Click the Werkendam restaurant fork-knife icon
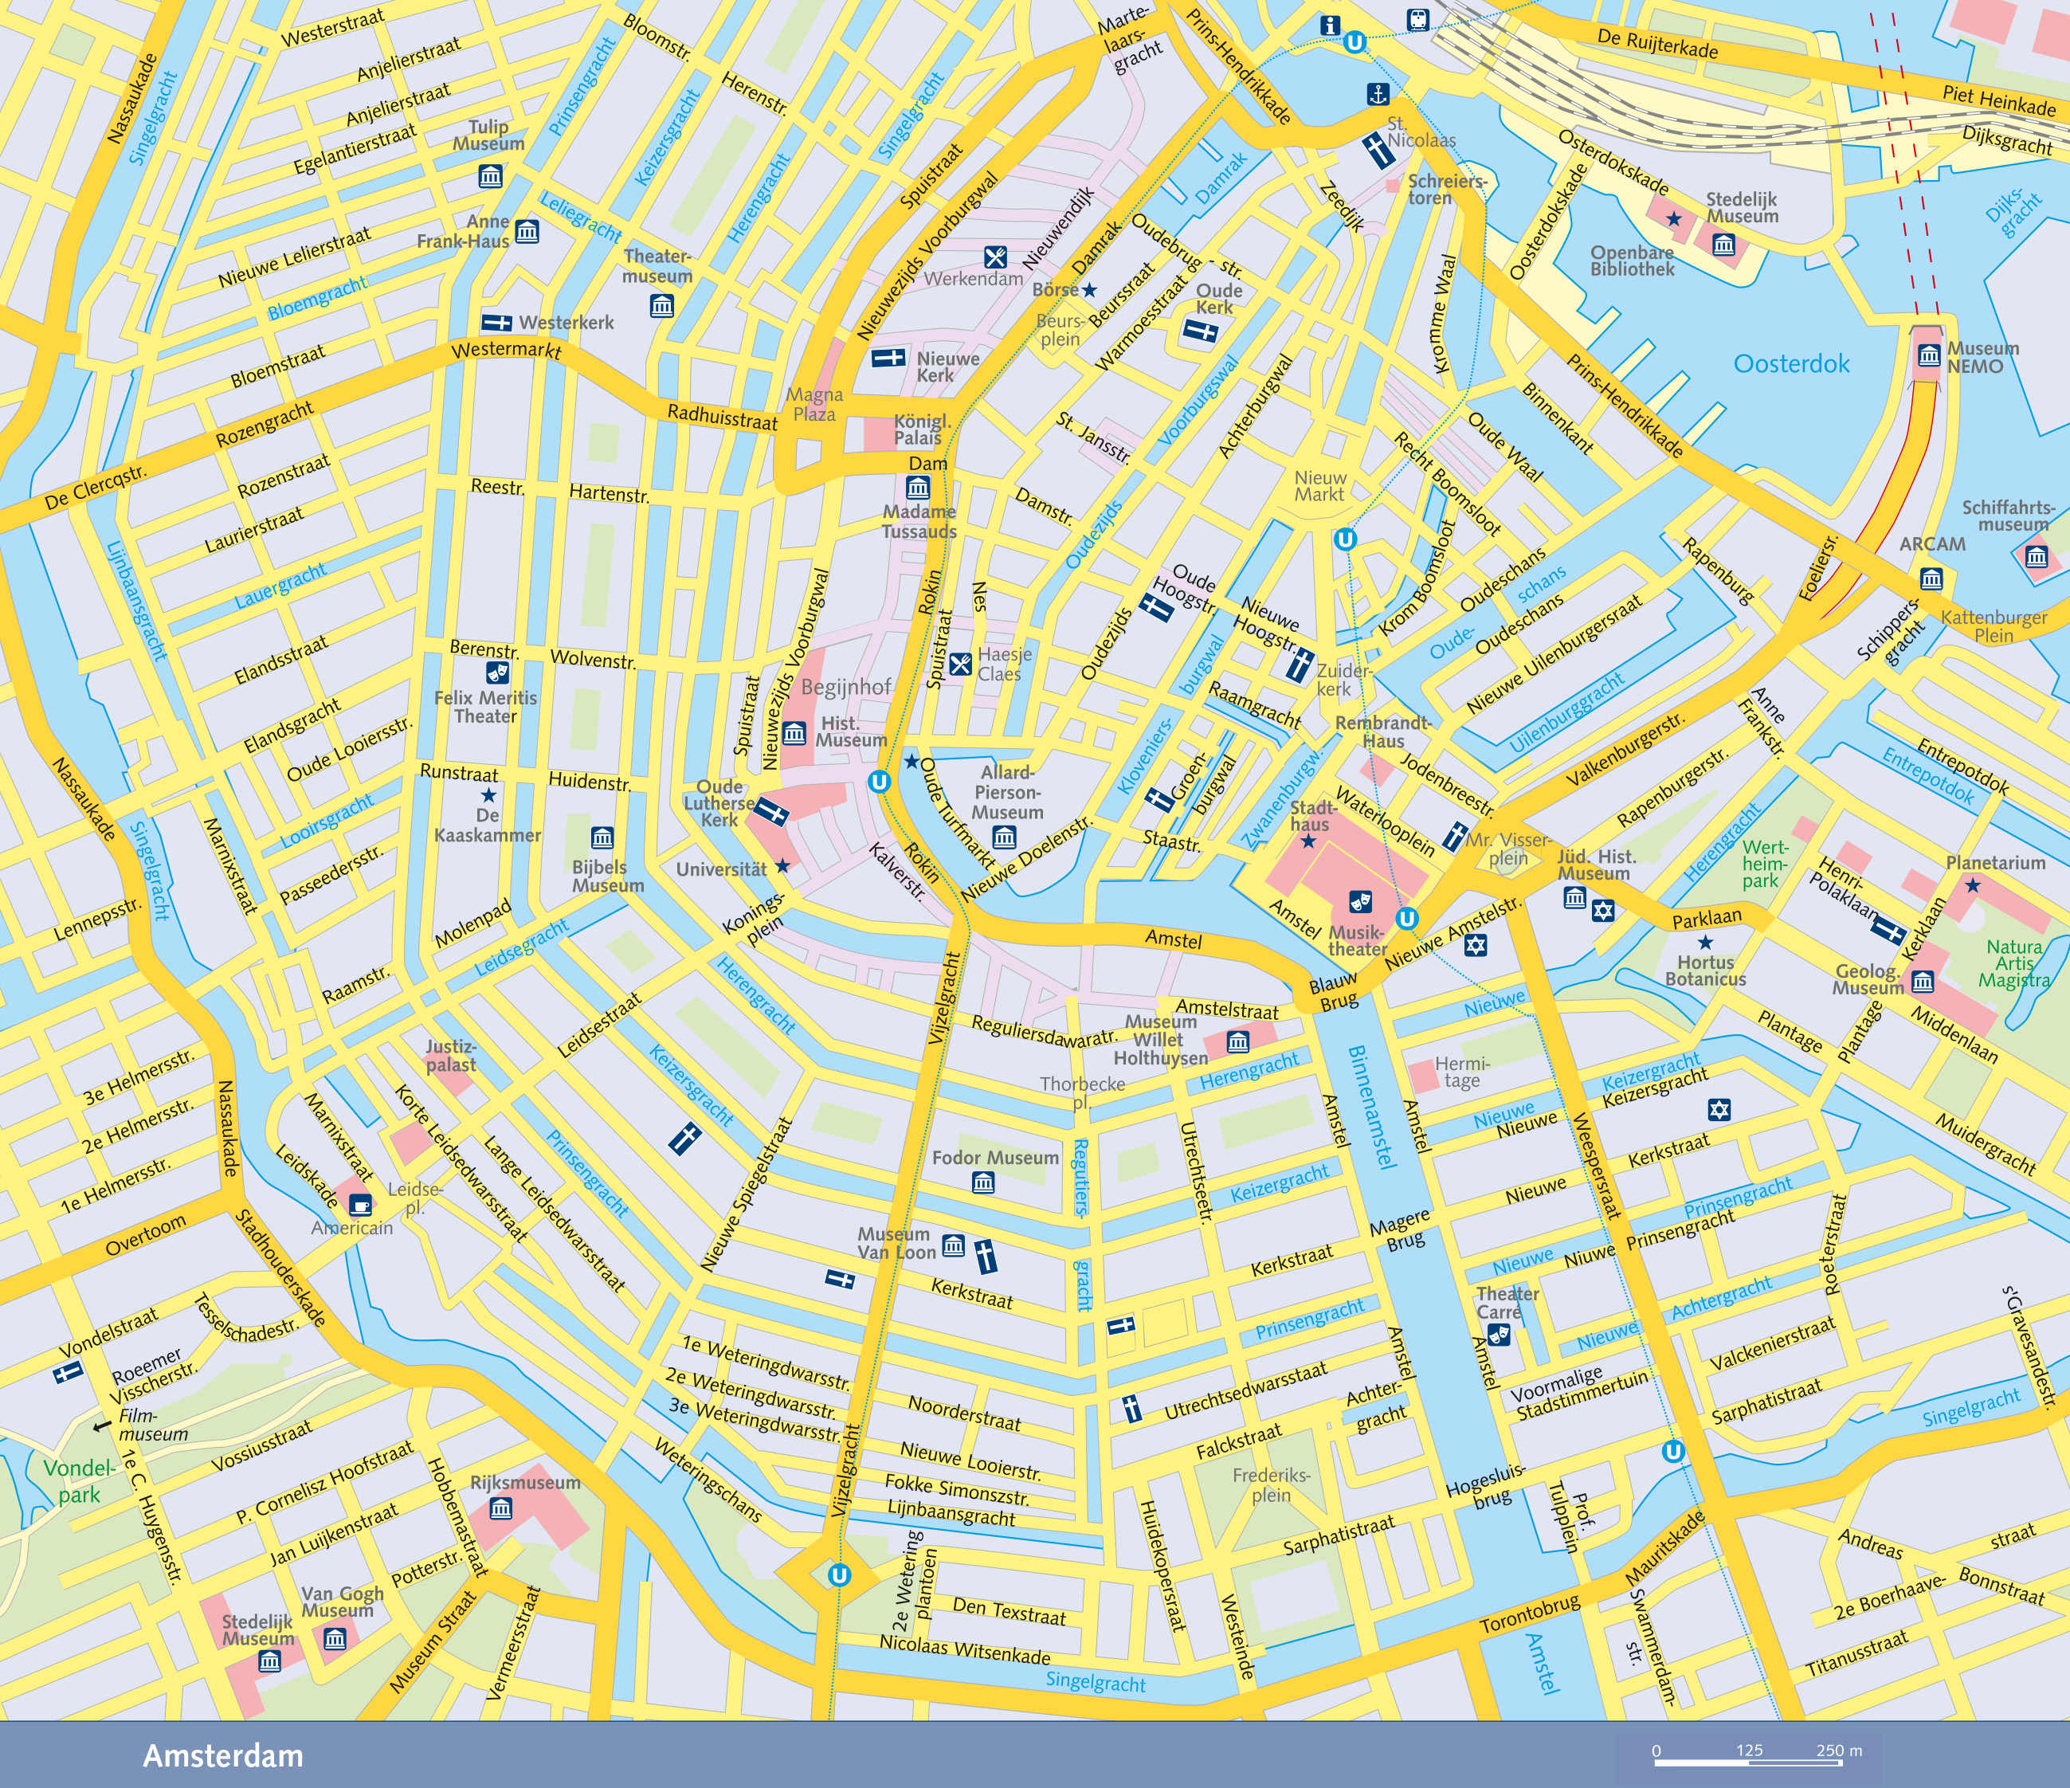 pyautogui.click(x=995, y=257)
